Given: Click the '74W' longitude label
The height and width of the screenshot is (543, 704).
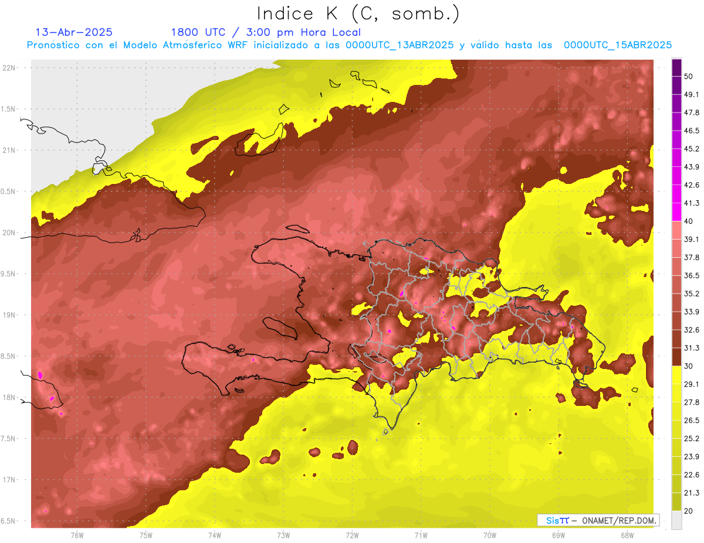Looking at the screenshot, I should pos(214,535).
